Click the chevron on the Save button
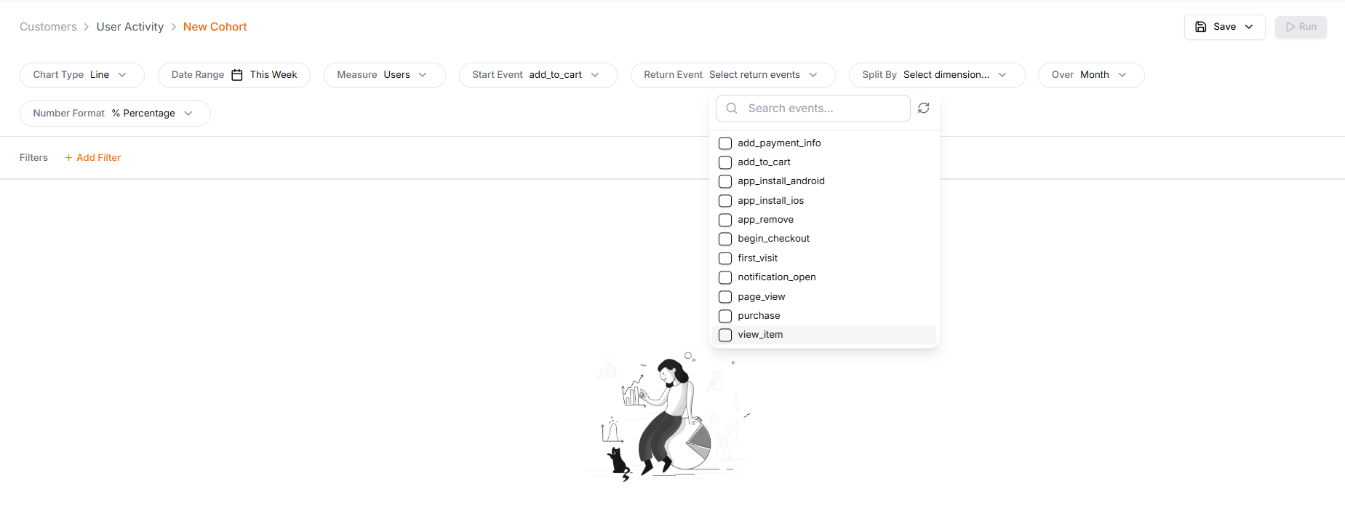The image size is (1345, 511). [x=1249, y=27]
